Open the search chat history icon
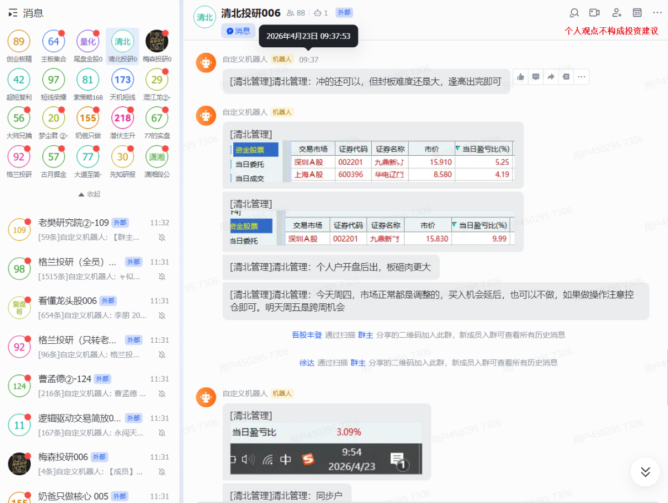This screenshot has height=503, width=668. pos(574,13)
